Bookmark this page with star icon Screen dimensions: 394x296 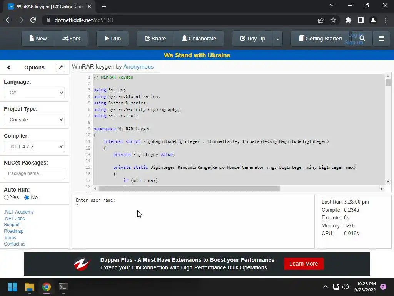333,20
